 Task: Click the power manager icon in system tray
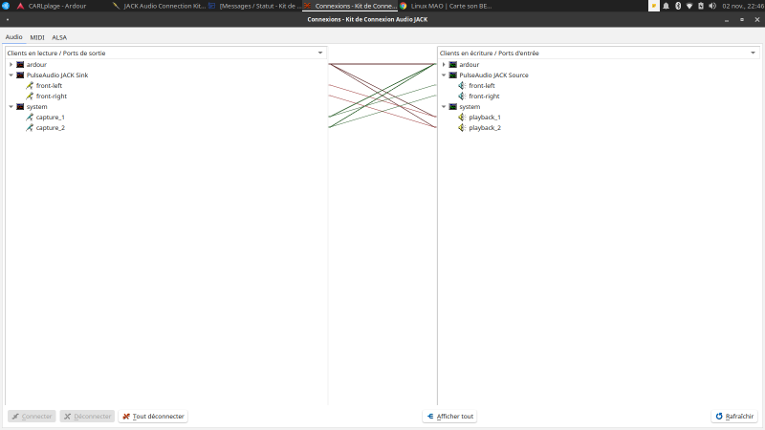(701, 6)
